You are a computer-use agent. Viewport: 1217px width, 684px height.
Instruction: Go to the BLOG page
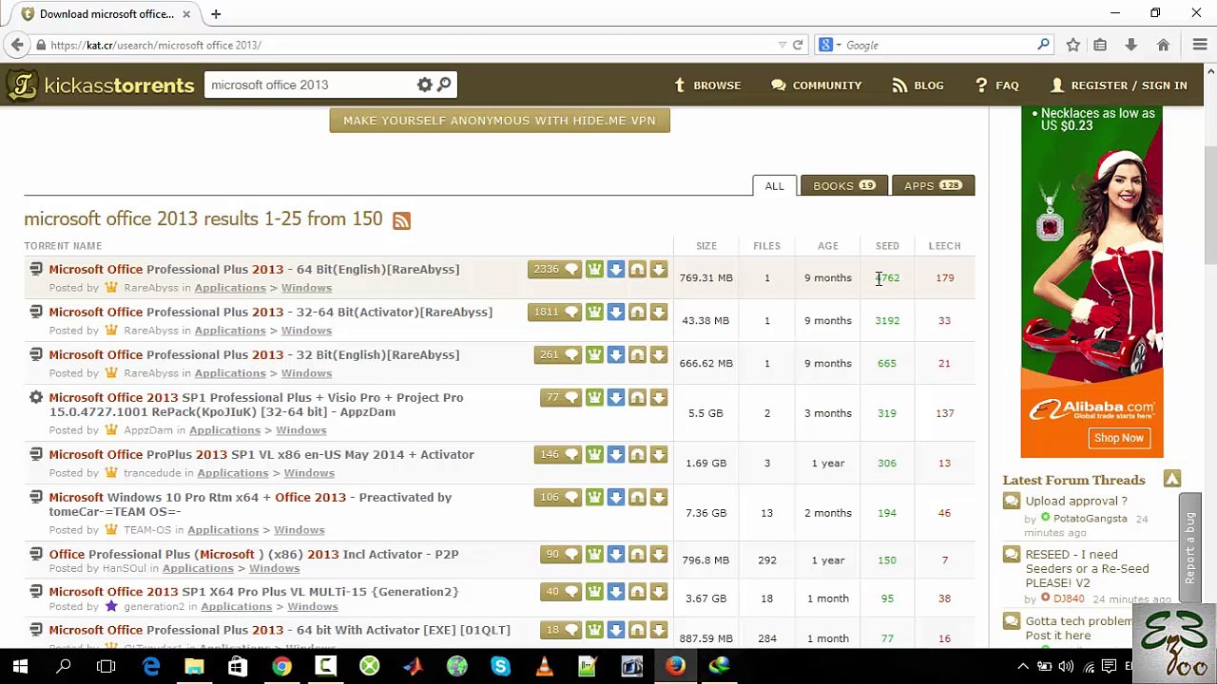click(918, 85)
